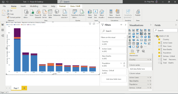178x94 pixels.
Task: Open the Serious, Critical column value dropdown
Action: [x=148, y=88]
